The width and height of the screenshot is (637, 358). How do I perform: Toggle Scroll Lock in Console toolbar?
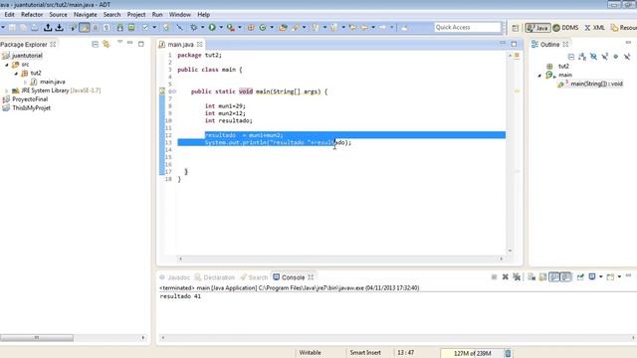[542, 276]
